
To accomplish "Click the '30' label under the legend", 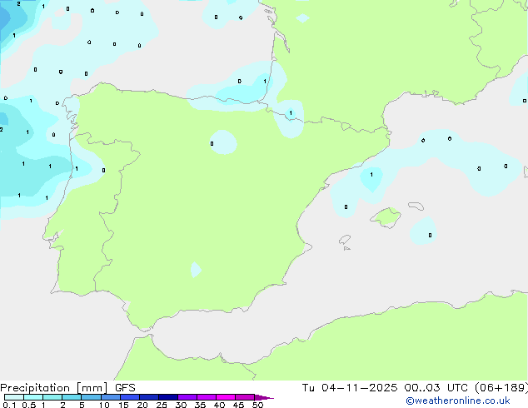I will [x=181, y=405].
